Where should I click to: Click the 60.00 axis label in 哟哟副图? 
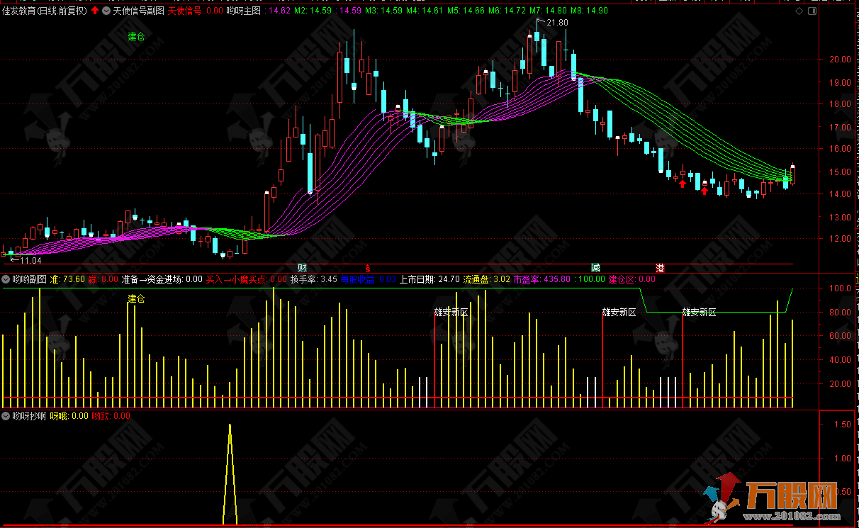tap(840, 336)
